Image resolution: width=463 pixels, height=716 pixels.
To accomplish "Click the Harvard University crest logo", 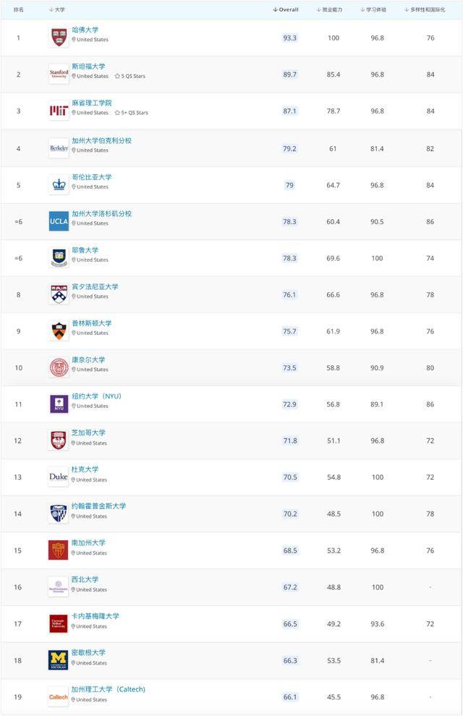I will coord(59,38).
